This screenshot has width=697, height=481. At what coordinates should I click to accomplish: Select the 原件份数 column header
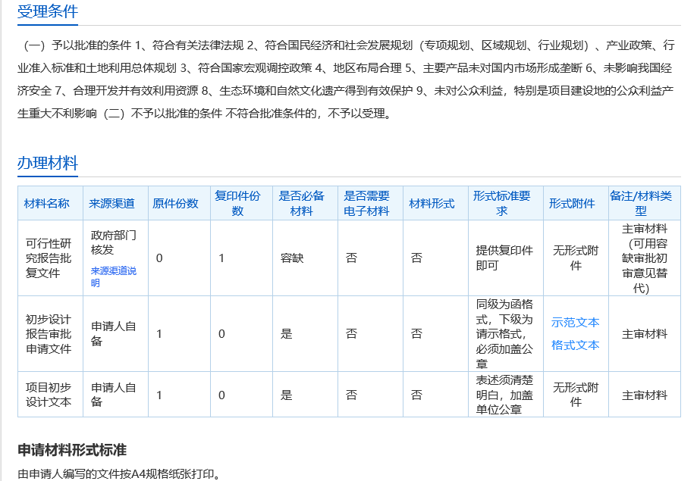coord(176,203)
